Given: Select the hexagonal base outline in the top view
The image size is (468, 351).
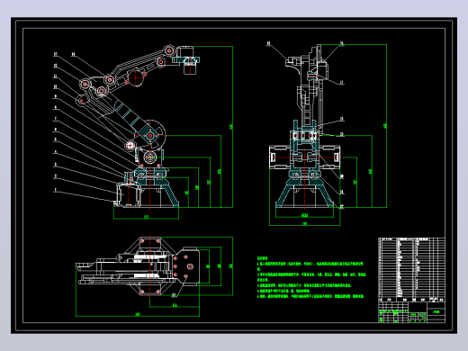Looking at the screenshot, I should 150,265.
